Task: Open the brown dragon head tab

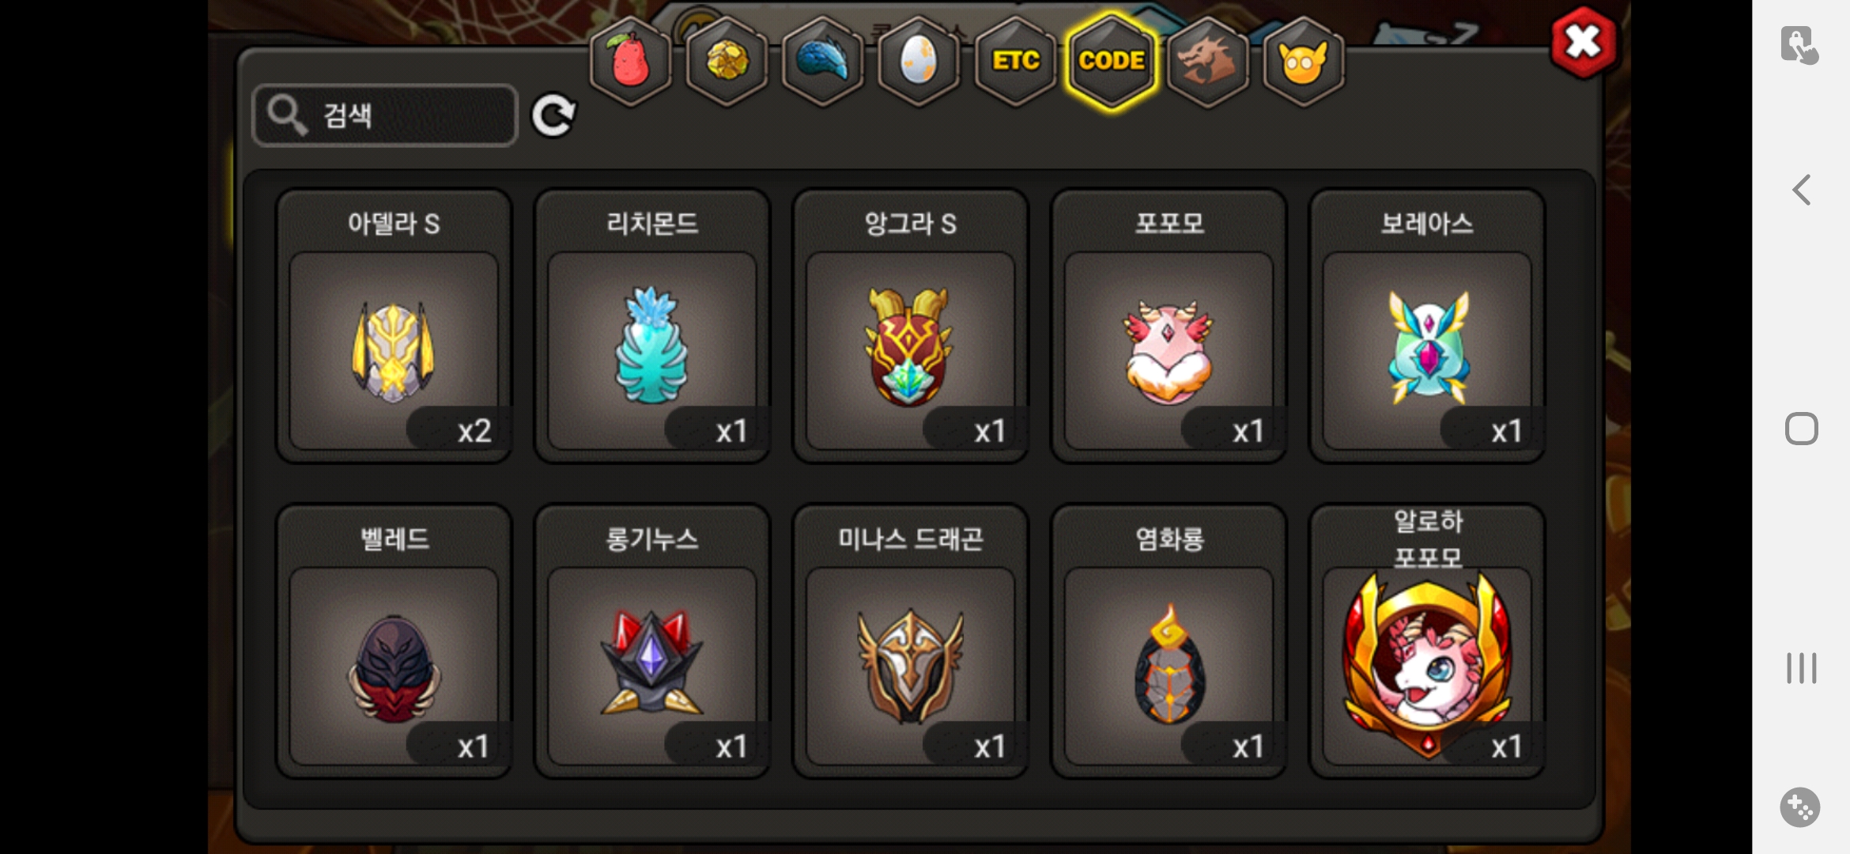Action: click(1207, 61)
